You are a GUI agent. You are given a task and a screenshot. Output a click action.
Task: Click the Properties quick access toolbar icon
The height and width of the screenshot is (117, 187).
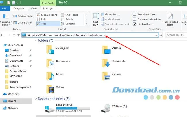pos(9,3)
